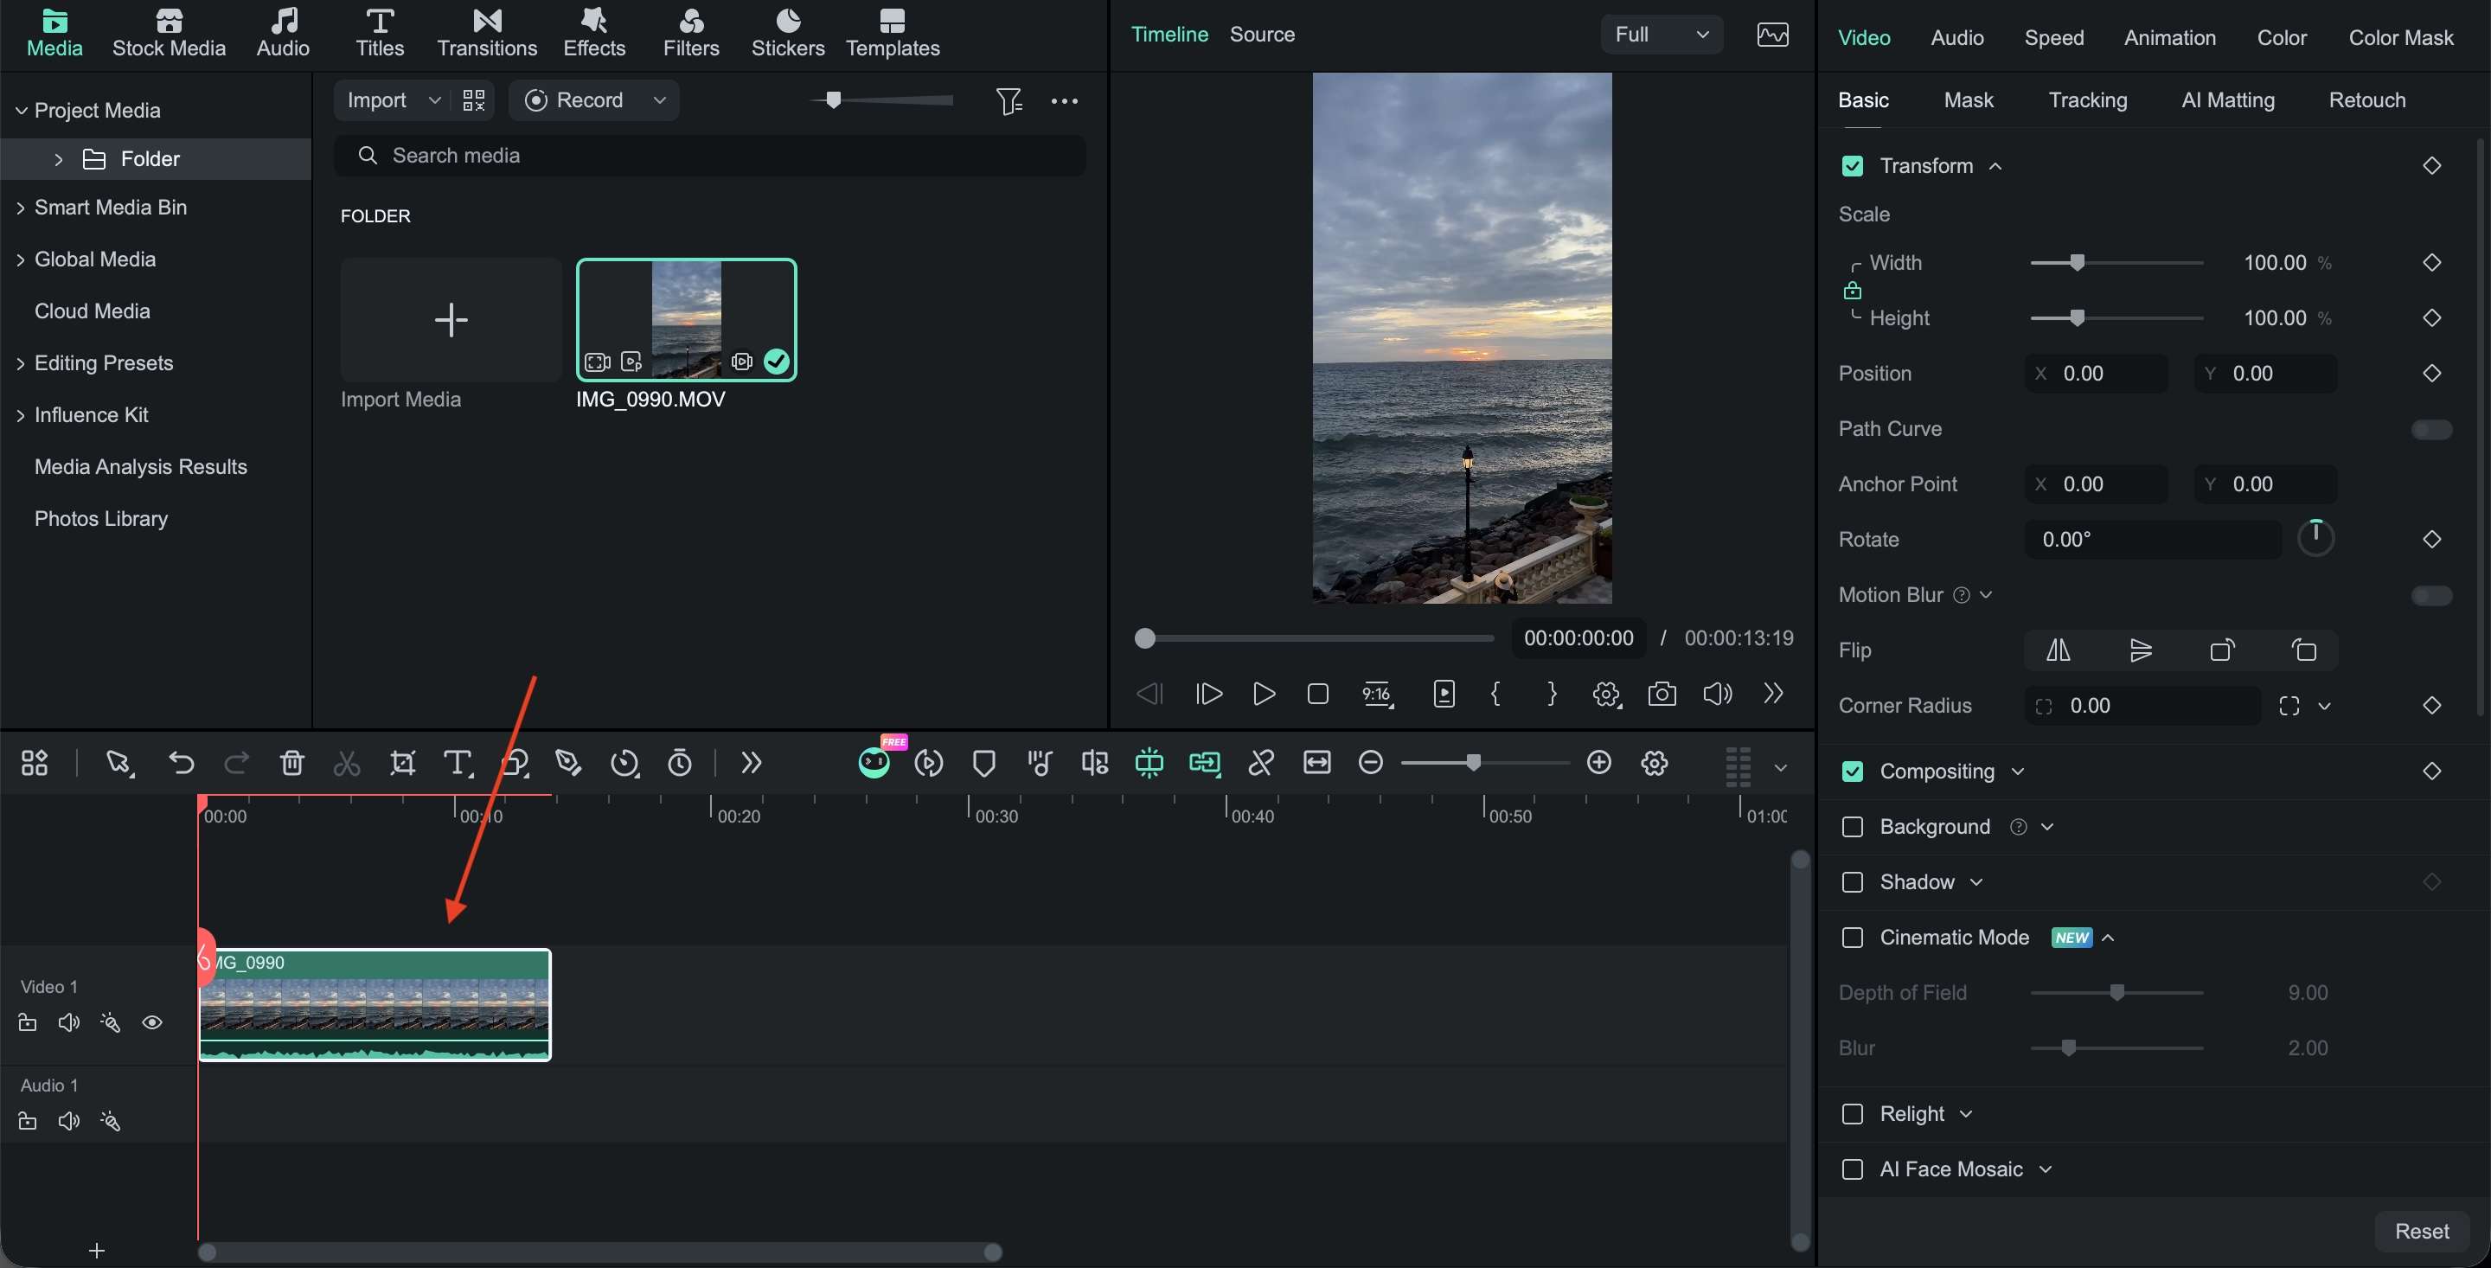Zoom out timeline with minus icon
2491x1268 pixels.
coord(1370,763)
